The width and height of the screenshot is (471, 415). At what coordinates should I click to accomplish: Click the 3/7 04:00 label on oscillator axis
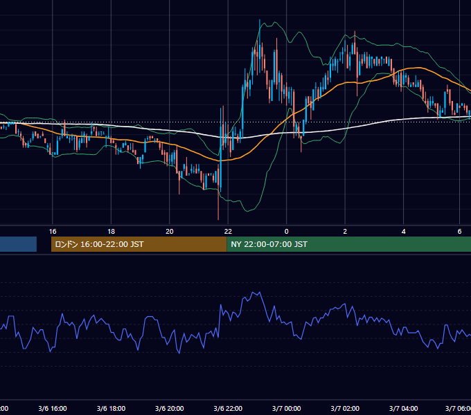403,408
